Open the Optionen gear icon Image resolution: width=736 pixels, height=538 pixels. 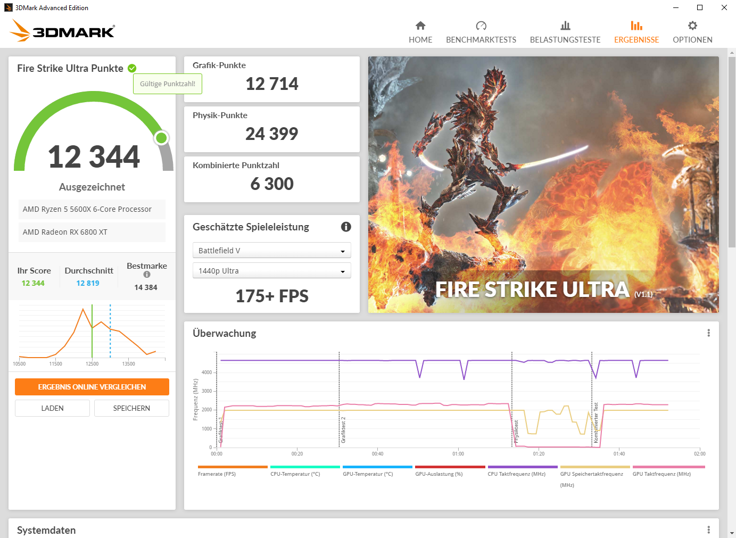pos(692,26)
